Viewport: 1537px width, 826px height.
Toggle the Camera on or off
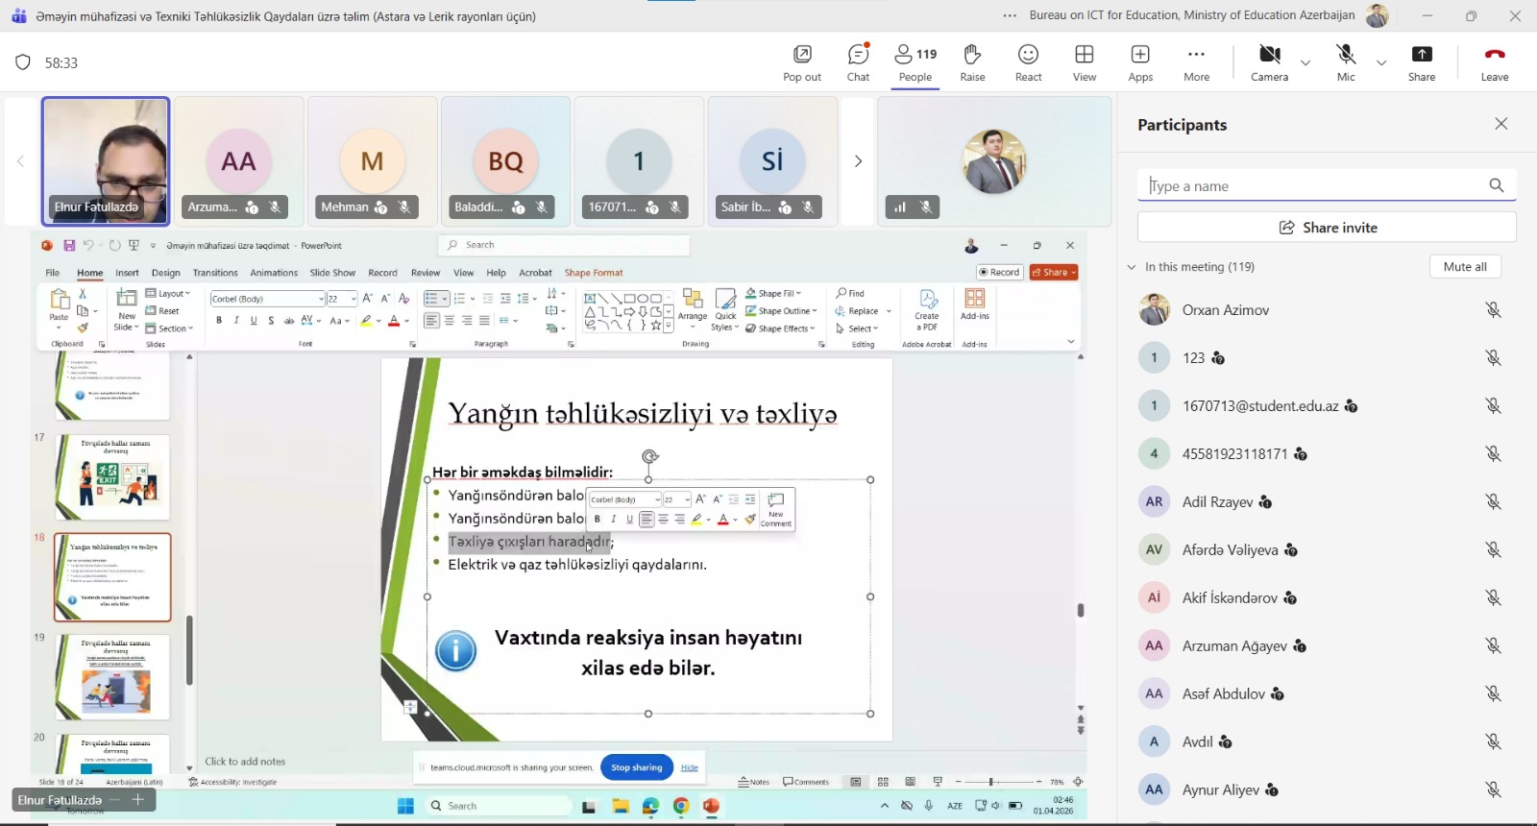coord(1269,62)
